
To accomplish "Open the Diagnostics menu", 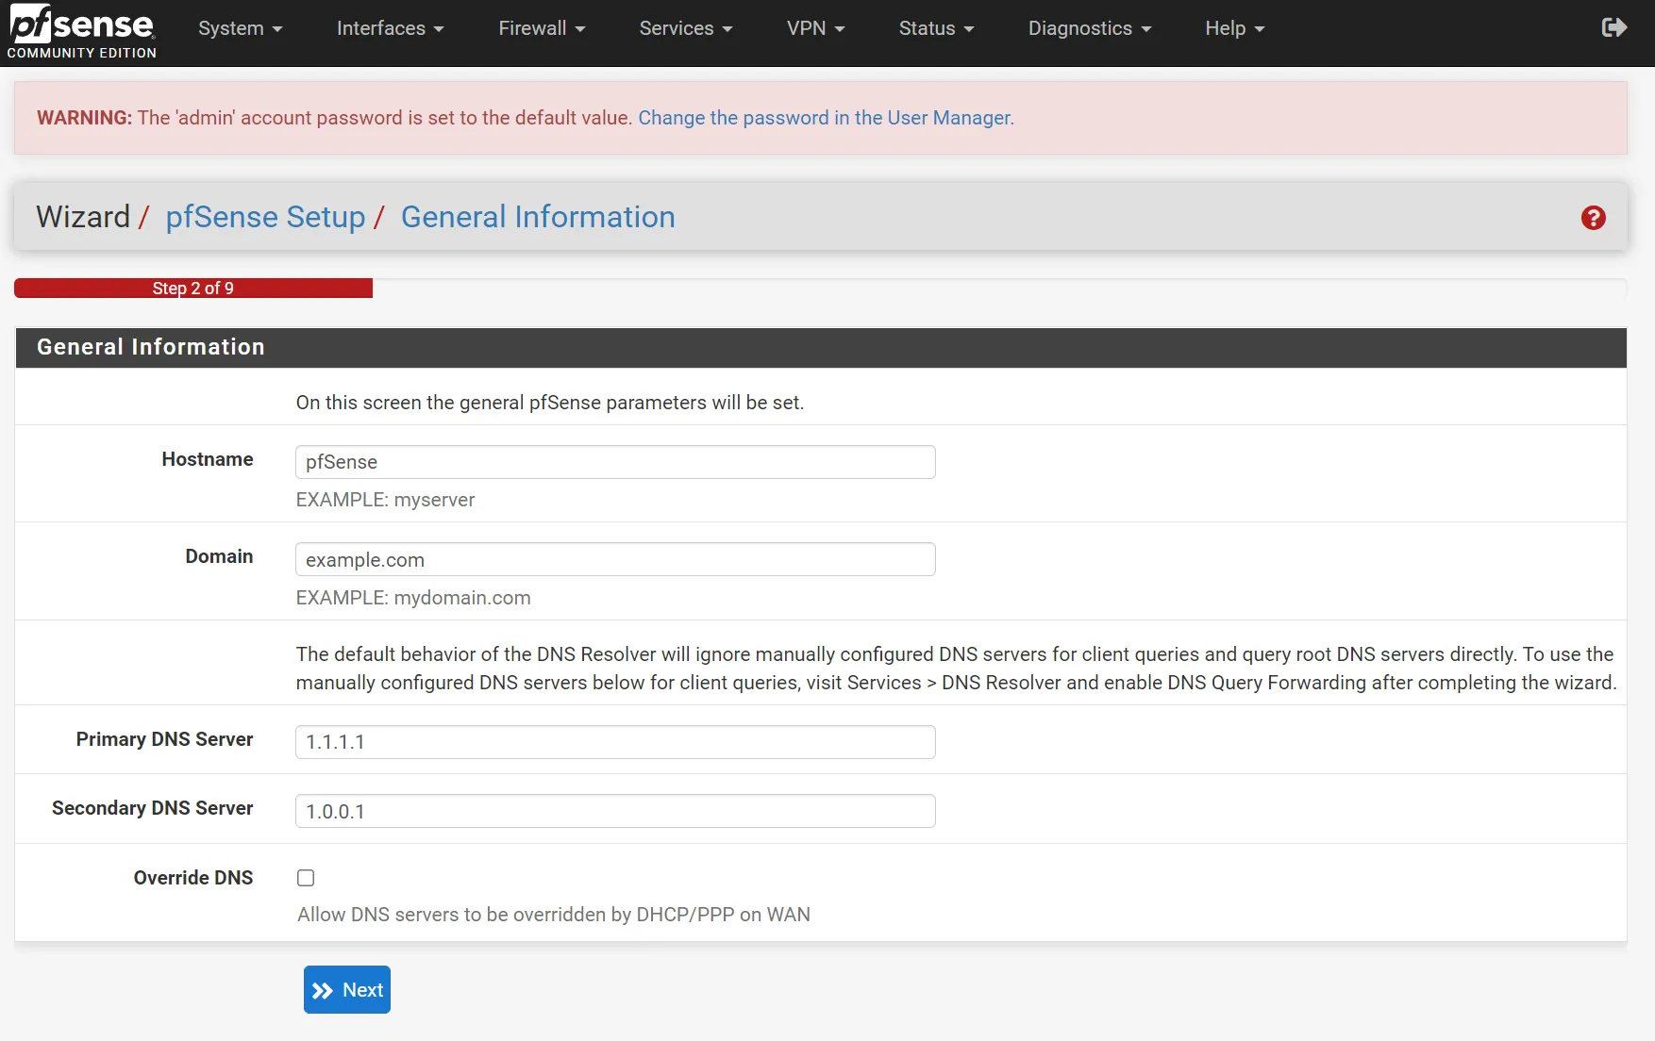I will pyautogui.click(x=1089, y=28).
